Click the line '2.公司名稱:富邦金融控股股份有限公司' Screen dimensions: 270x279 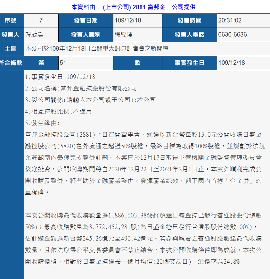point(81,89)
